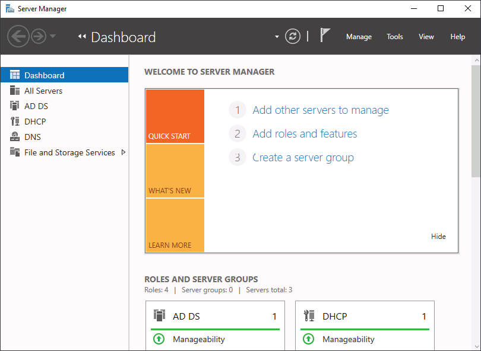Click Create a server group link
The height and width of the screenshot is (351, 481).
point(303,158)
